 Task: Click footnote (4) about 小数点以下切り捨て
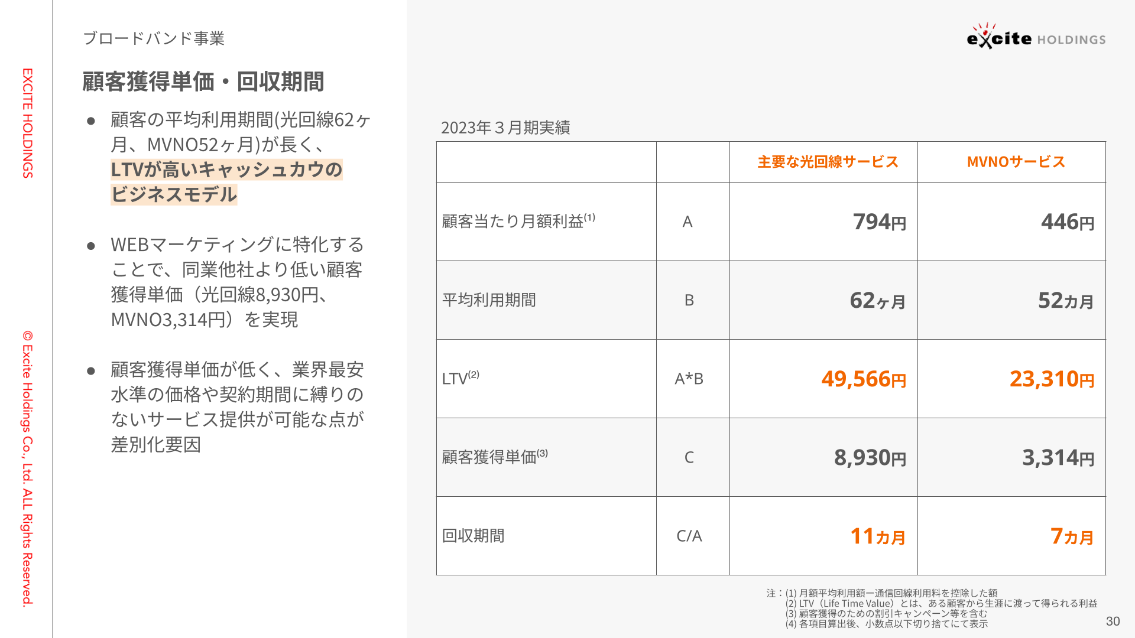886,623
